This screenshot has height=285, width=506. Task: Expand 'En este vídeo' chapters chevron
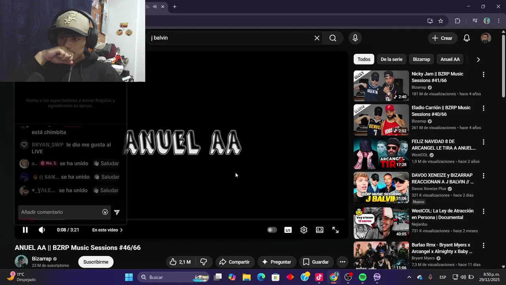click(121, 230)
